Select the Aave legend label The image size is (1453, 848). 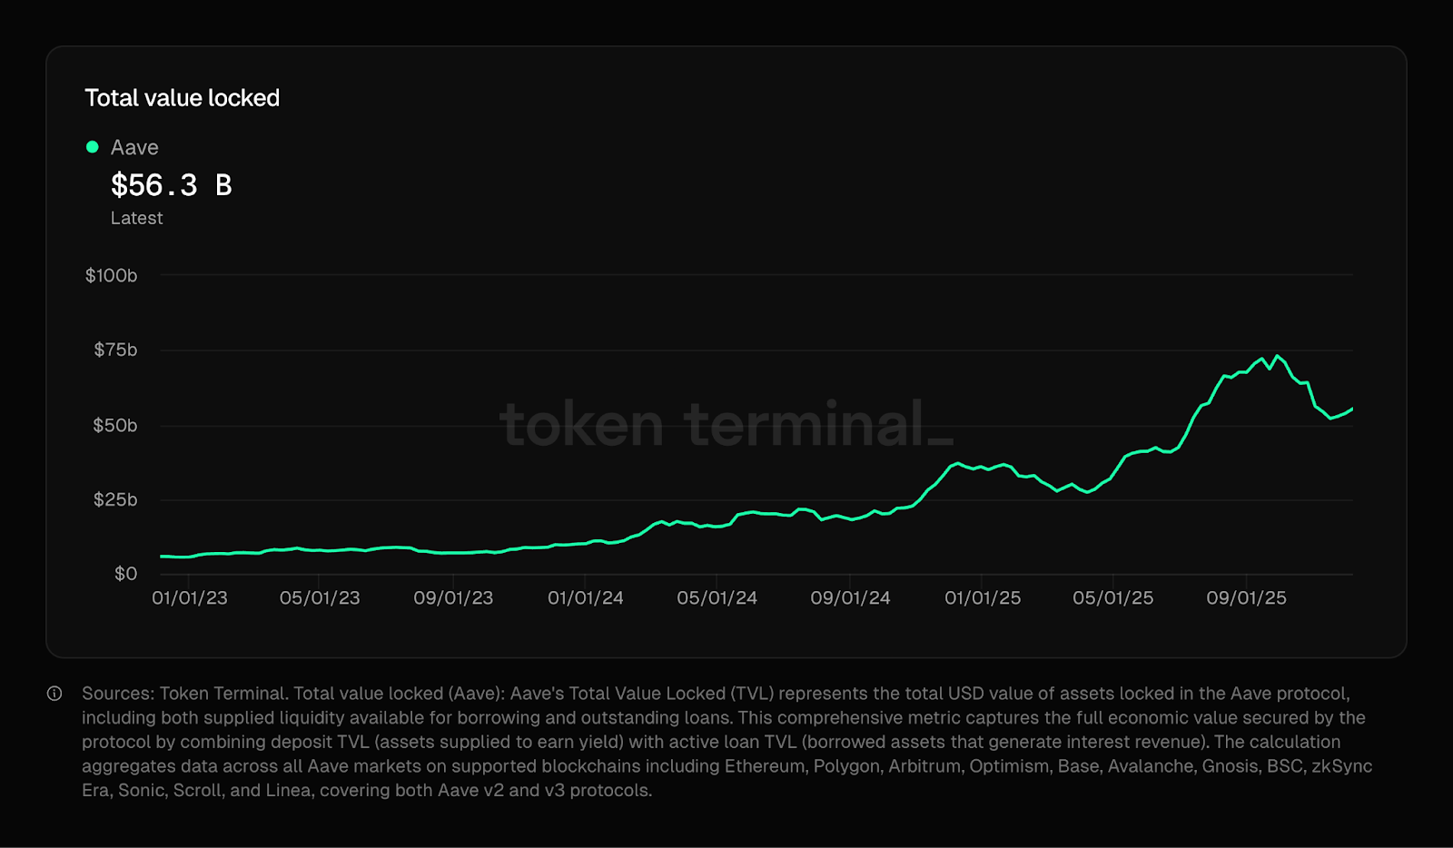[134, 147]
